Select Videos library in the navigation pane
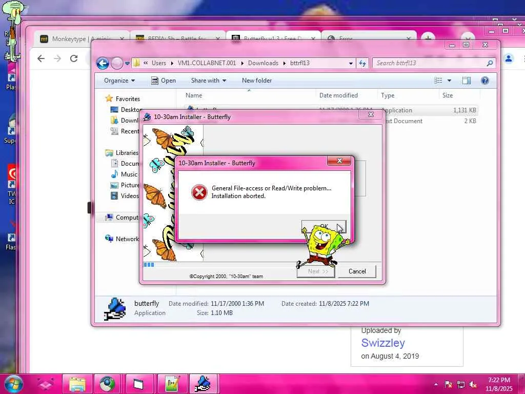 click(x=125, y=195)
